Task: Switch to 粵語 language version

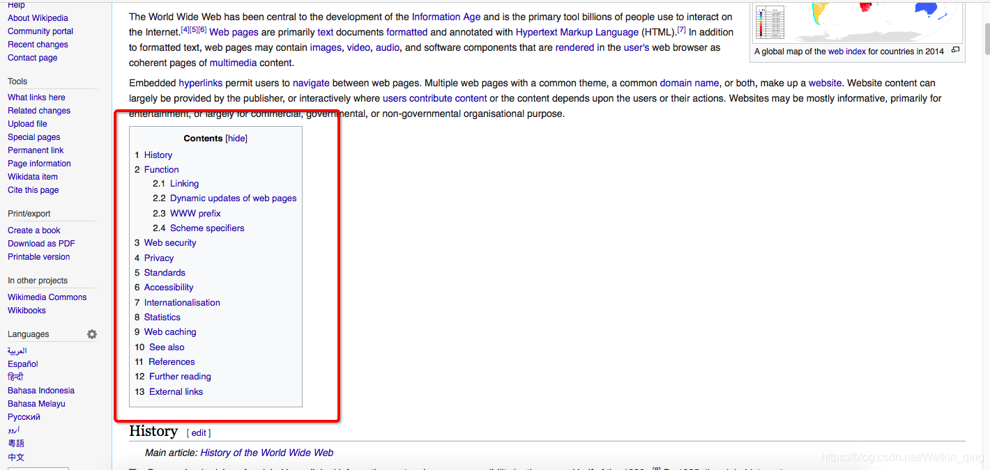Action: 16,444
